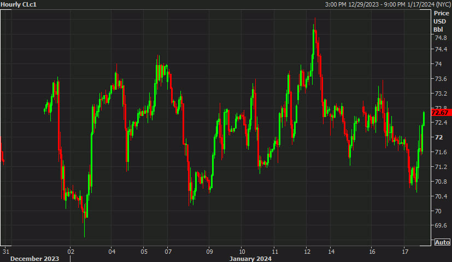The width and height of the screenshot is (452, 262).
Task: Click the 09 date label on time axis
Action: 209,252
